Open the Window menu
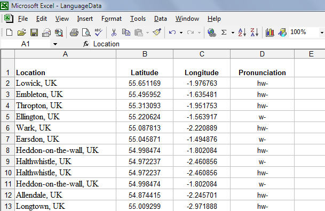 coord(187,19)
